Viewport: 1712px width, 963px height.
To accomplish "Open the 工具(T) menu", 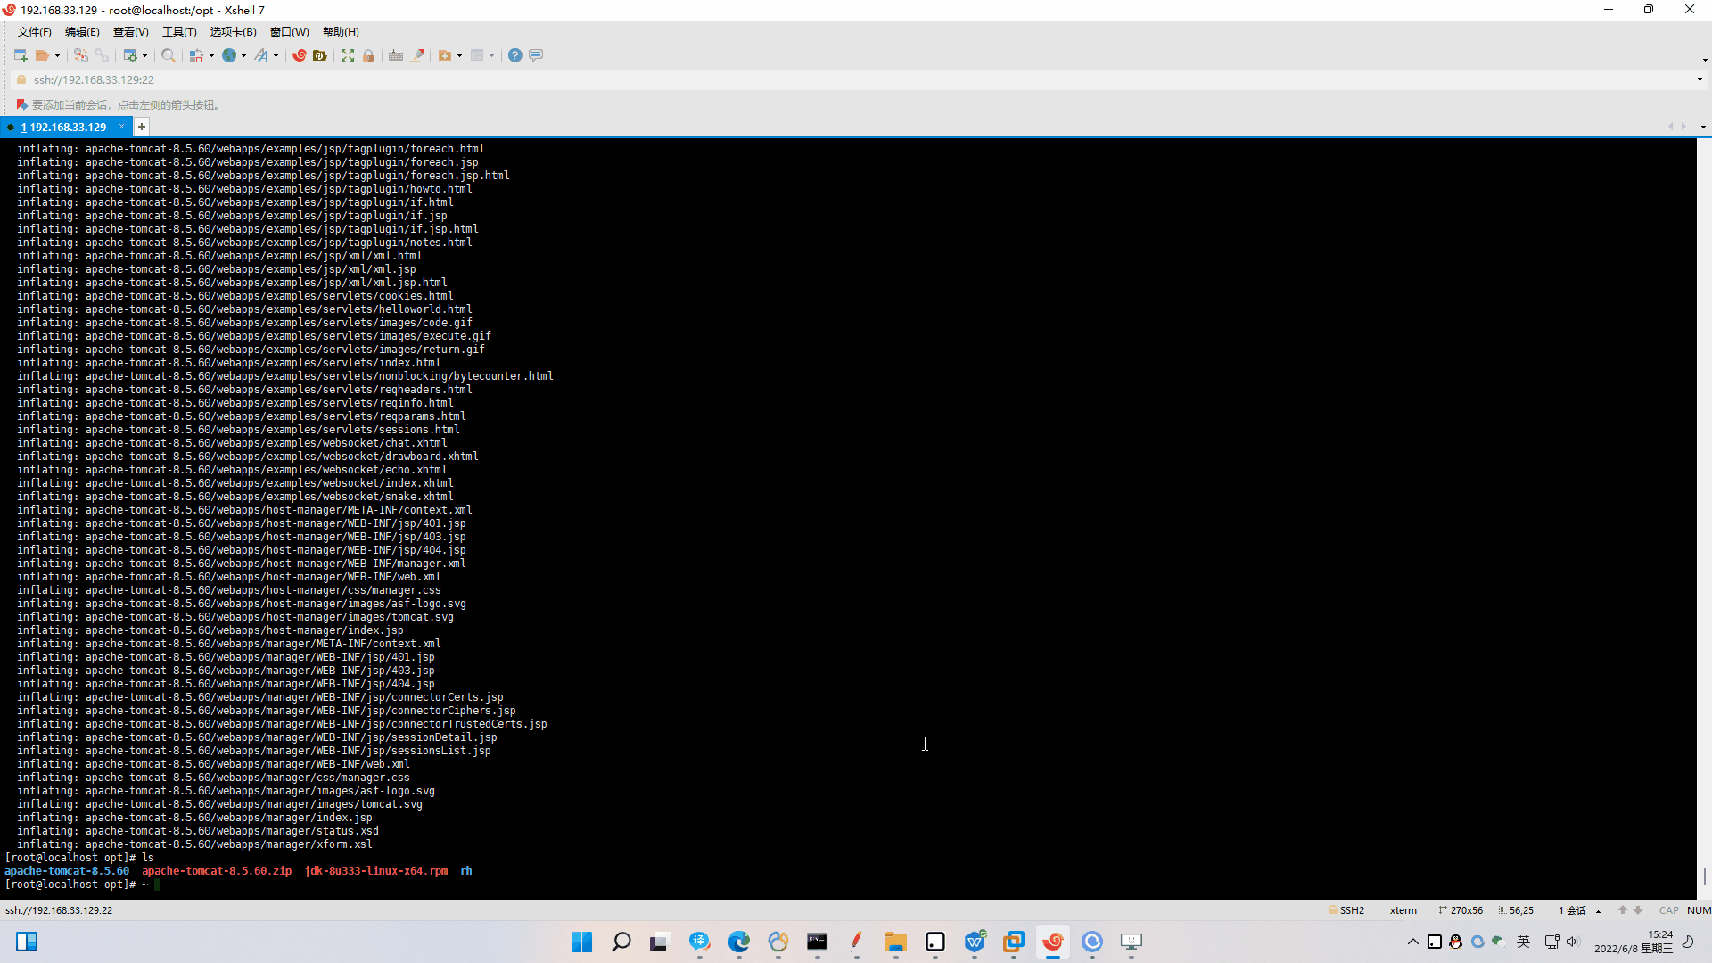I will coord(178,32).
